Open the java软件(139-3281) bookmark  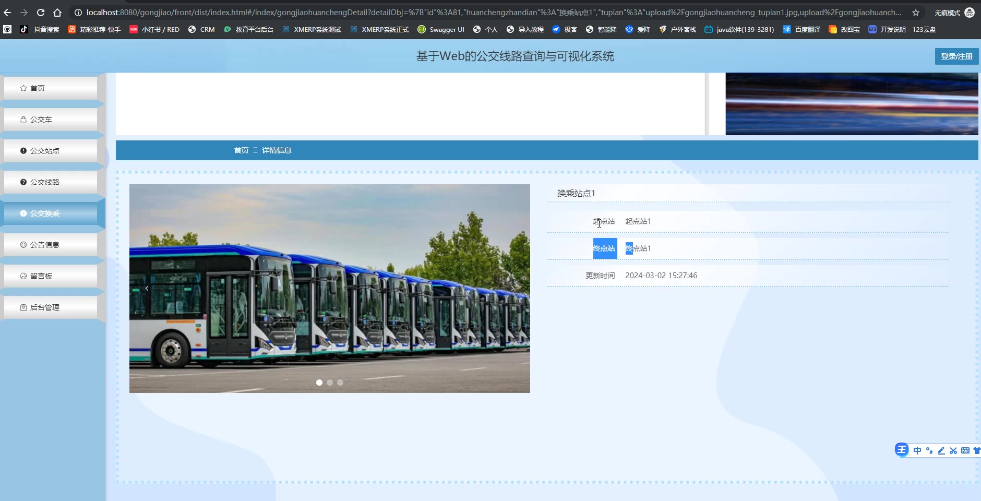(739, 30)
